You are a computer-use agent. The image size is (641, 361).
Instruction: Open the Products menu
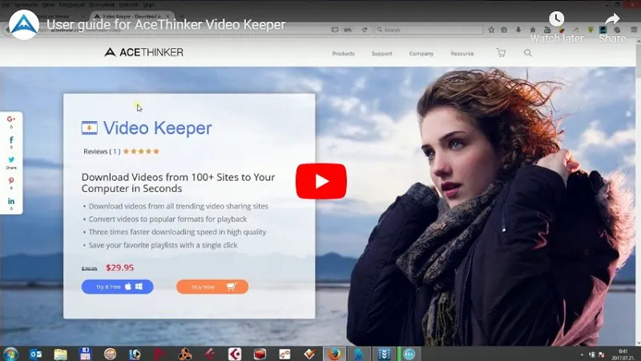pyautogui.click(x=343, y=54)
